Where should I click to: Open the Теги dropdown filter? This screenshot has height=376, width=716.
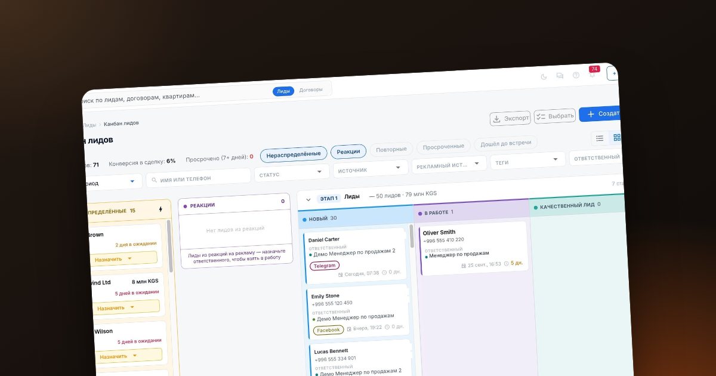(527, 161)
